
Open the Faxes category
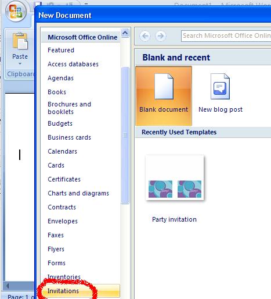coord(56,235)
